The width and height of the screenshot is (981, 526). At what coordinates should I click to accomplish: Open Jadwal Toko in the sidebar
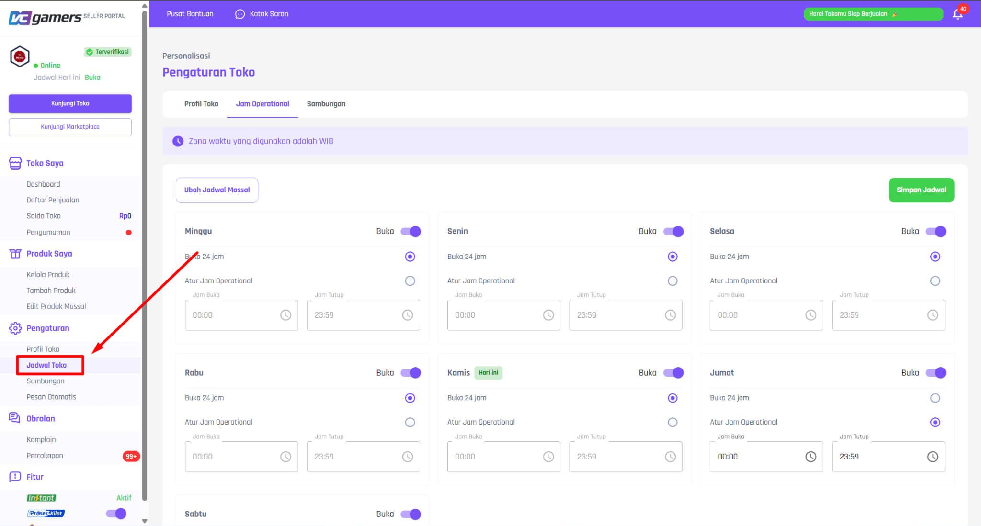[x=46, y=365]
